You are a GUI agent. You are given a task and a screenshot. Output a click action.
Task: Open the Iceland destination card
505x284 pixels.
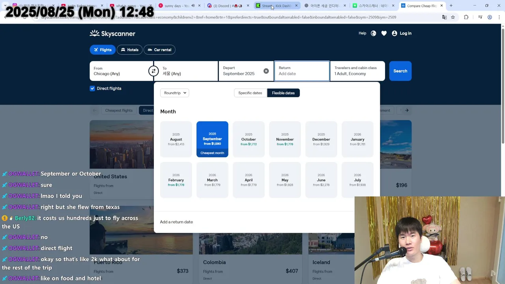[331, 258]
